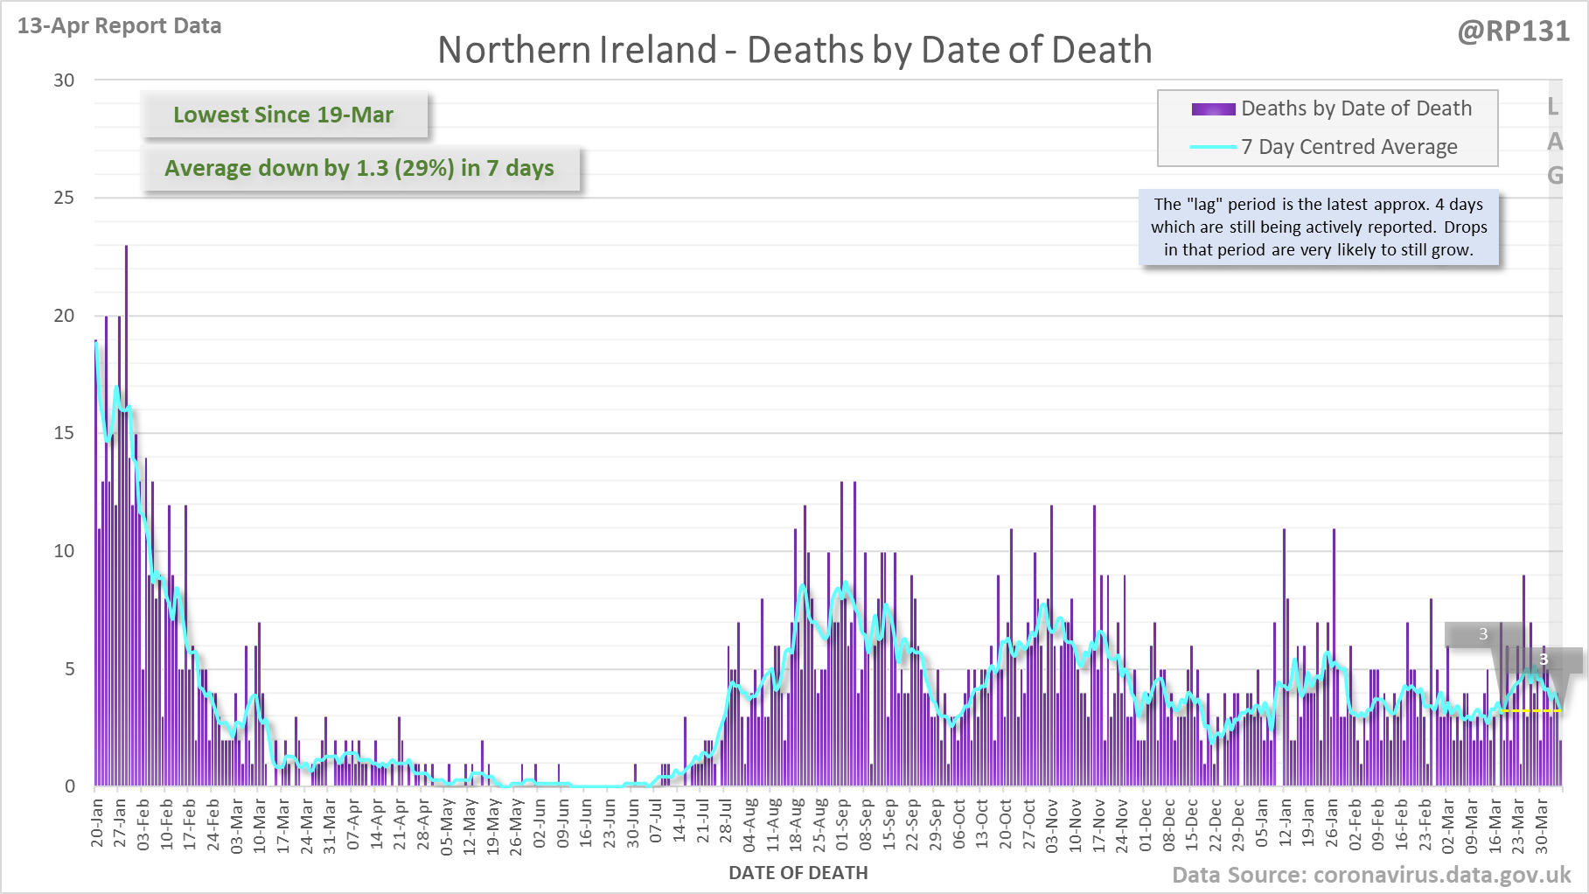Click the vertical LAG label at right edge

tap(1554, 141)
